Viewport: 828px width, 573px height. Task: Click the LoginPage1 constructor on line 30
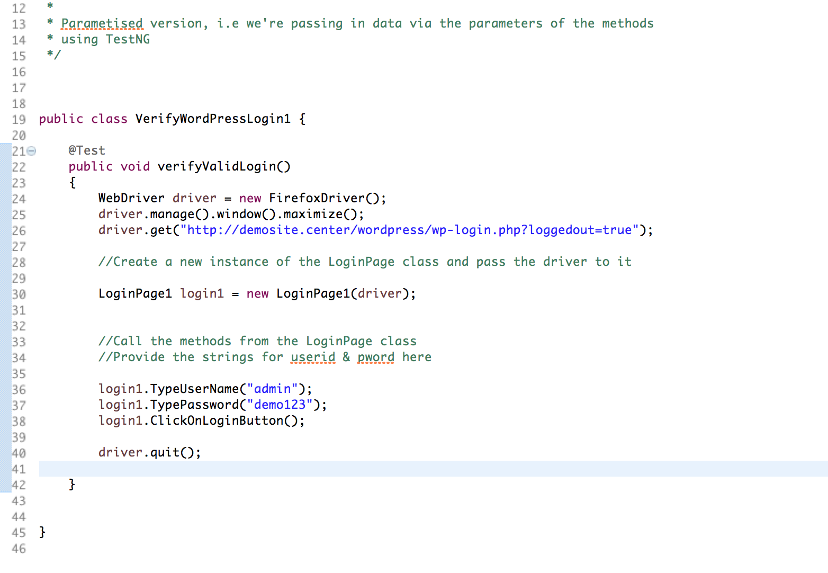[x=312, y=293]
